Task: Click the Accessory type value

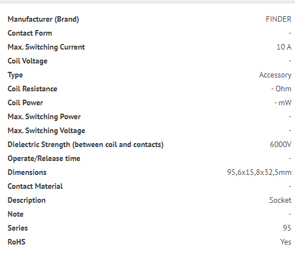Action: [275, 75]
